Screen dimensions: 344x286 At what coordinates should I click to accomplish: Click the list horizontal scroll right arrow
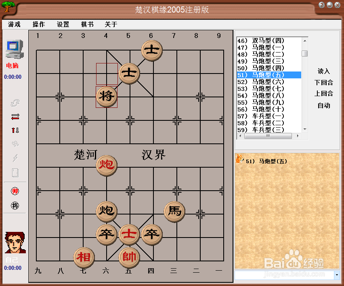pyautogui.click(x=298, y=136)
